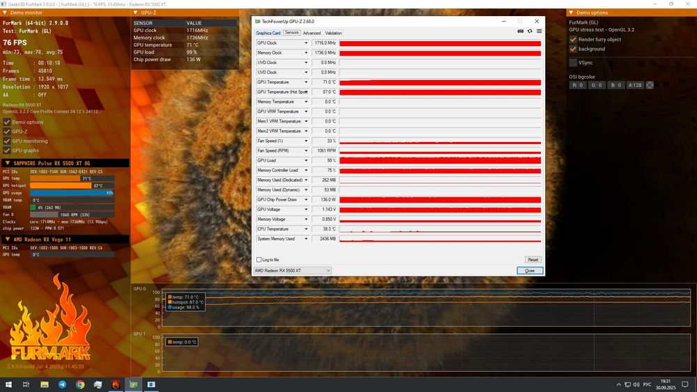This screenshot has height=392, width=697.
Task: Collapse AMD Radeon RX Vega 11 section
Action: 8,240
